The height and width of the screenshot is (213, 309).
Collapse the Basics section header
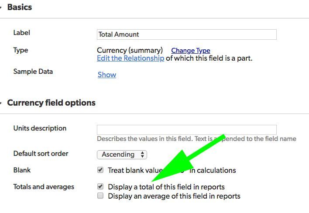(x=20, y=7)
